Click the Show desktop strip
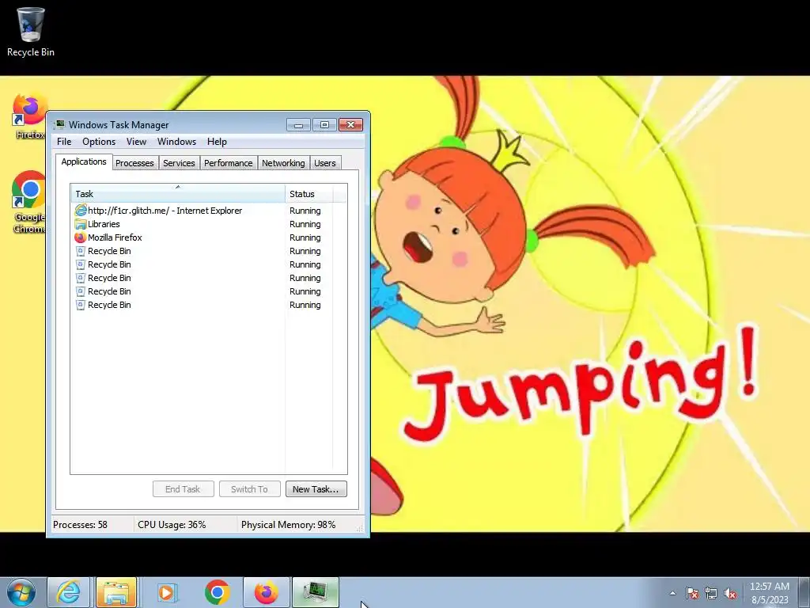810x608 pixels. click(804, 592)
